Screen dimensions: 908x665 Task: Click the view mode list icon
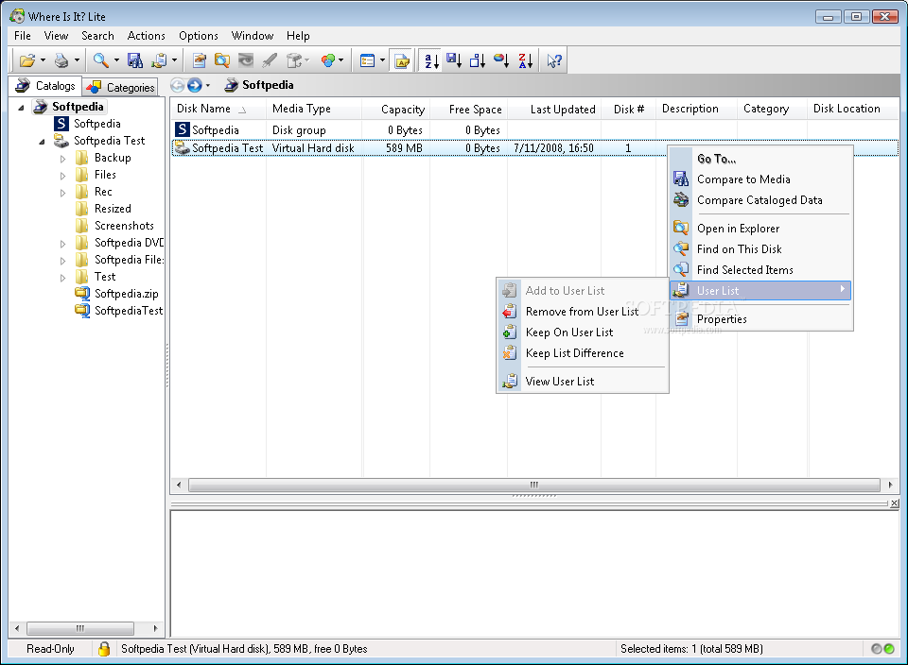(368, 60)
